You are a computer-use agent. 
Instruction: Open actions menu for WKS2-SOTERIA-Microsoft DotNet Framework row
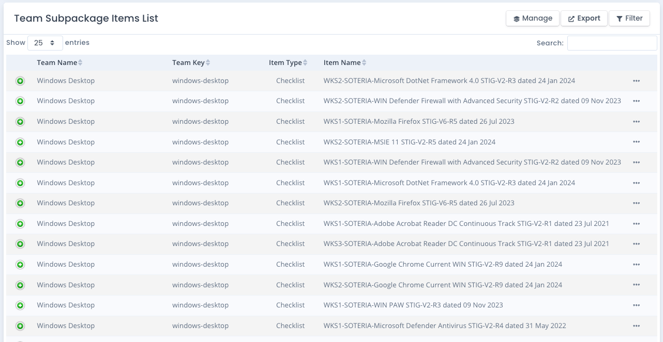636,81
